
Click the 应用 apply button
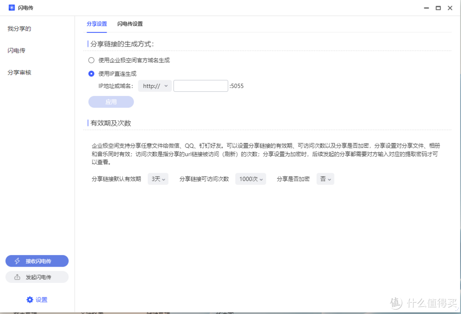click(x=111, y=102)
